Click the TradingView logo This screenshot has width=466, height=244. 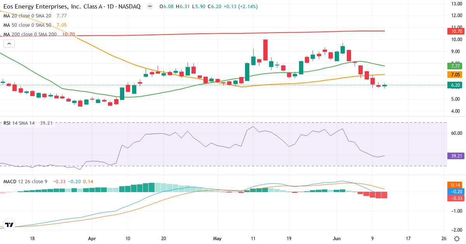coord(9,225)
